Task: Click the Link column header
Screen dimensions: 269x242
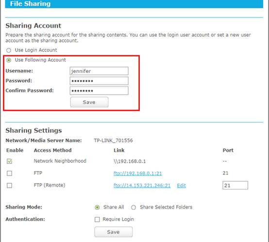Action: point(119,150)
